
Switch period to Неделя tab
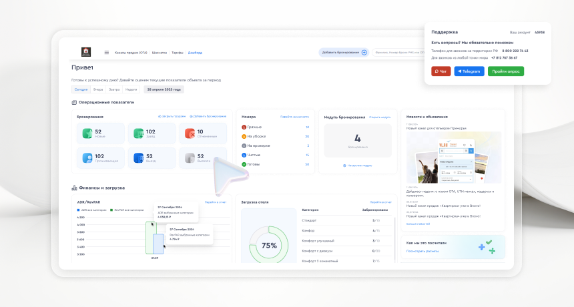pos(131,89)
